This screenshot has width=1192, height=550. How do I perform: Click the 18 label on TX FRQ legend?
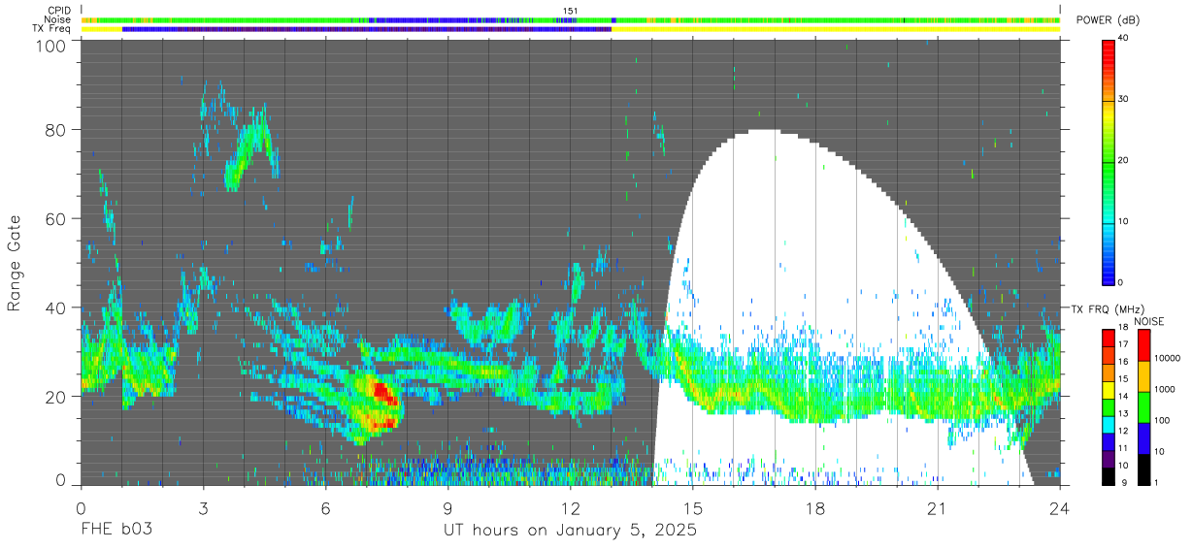tap(1124, 328)
